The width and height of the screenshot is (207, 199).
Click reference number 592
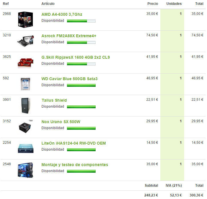pos(6,78)
